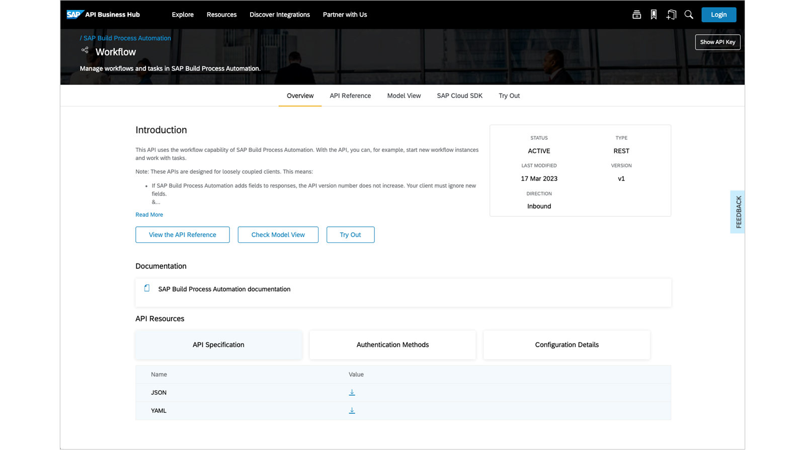Switch to the API Reference tab
This screenshot has height=450, width=805.
[350, 96]
